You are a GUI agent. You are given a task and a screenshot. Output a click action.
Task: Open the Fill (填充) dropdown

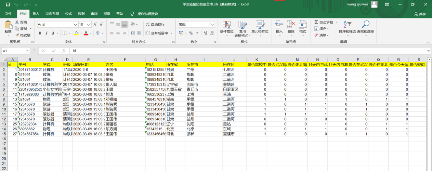point(322,29)
